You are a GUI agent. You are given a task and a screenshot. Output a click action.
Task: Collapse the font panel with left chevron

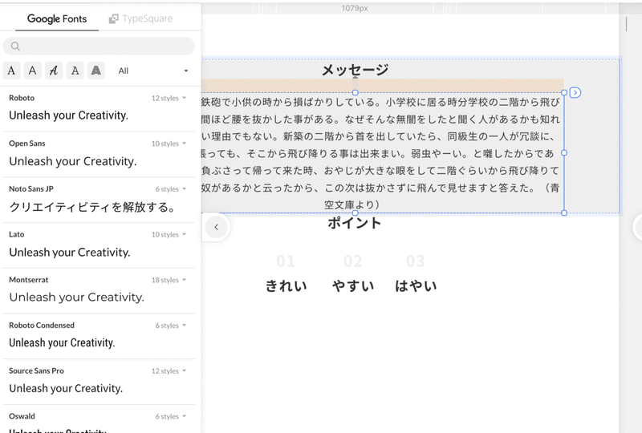216,227
